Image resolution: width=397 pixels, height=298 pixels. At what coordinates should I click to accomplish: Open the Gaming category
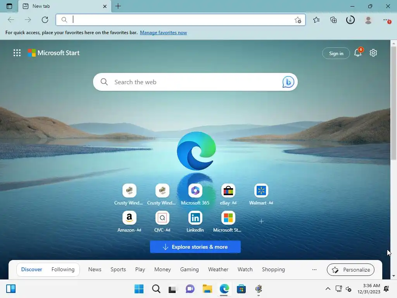pyautogui.click(x=189, y=269)
